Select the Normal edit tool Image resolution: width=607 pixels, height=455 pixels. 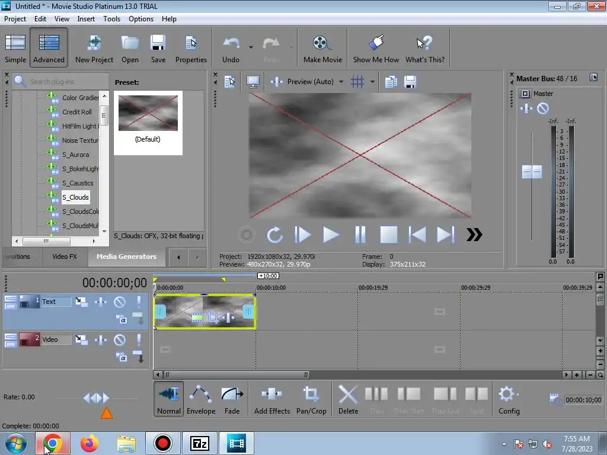click(x=169, y=399)
